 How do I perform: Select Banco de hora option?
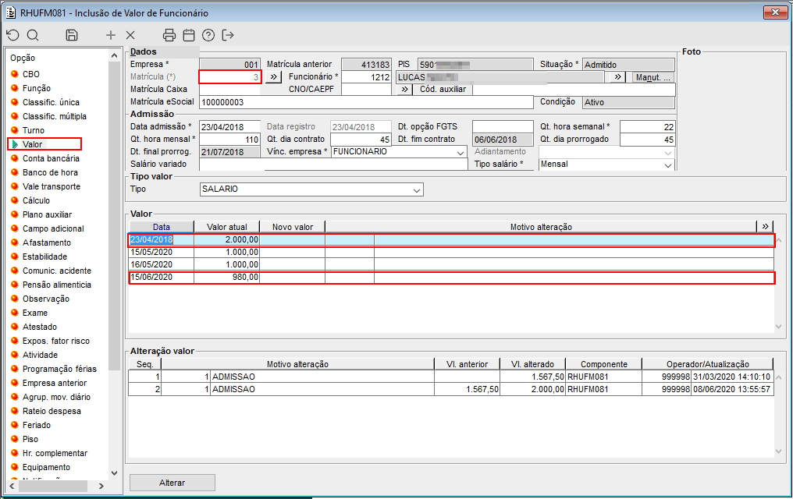pyautogui.click(x=50, y=172)
